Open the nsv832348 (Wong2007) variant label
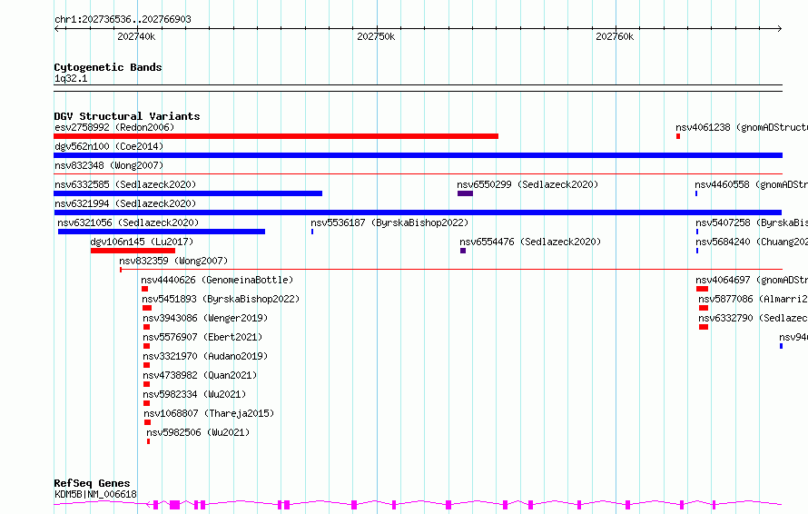The width and height of the screenshot is (808, 514). pos(109,165)
